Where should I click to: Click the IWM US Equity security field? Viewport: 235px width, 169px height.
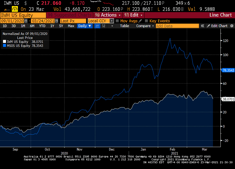pyautogui.click(x=23, y=15)
